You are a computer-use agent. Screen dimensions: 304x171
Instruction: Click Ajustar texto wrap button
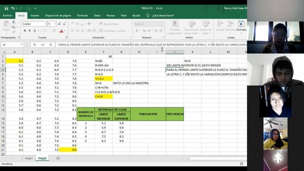(x=109, y=24)
